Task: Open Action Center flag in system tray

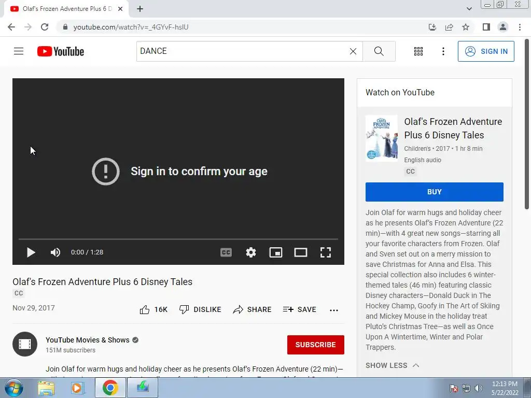Action: 454,388
